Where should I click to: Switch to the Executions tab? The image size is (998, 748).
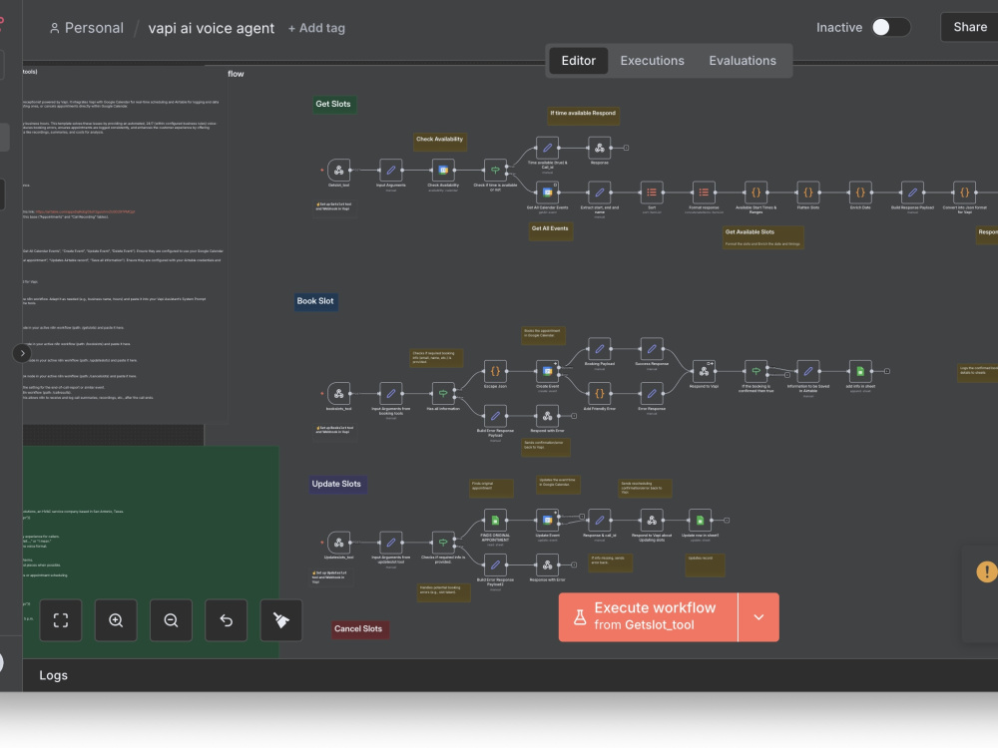[652, 61]
